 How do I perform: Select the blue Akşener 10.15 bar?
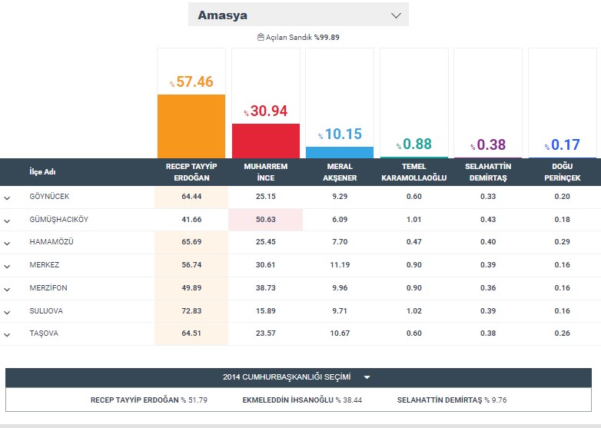(340, 152)
